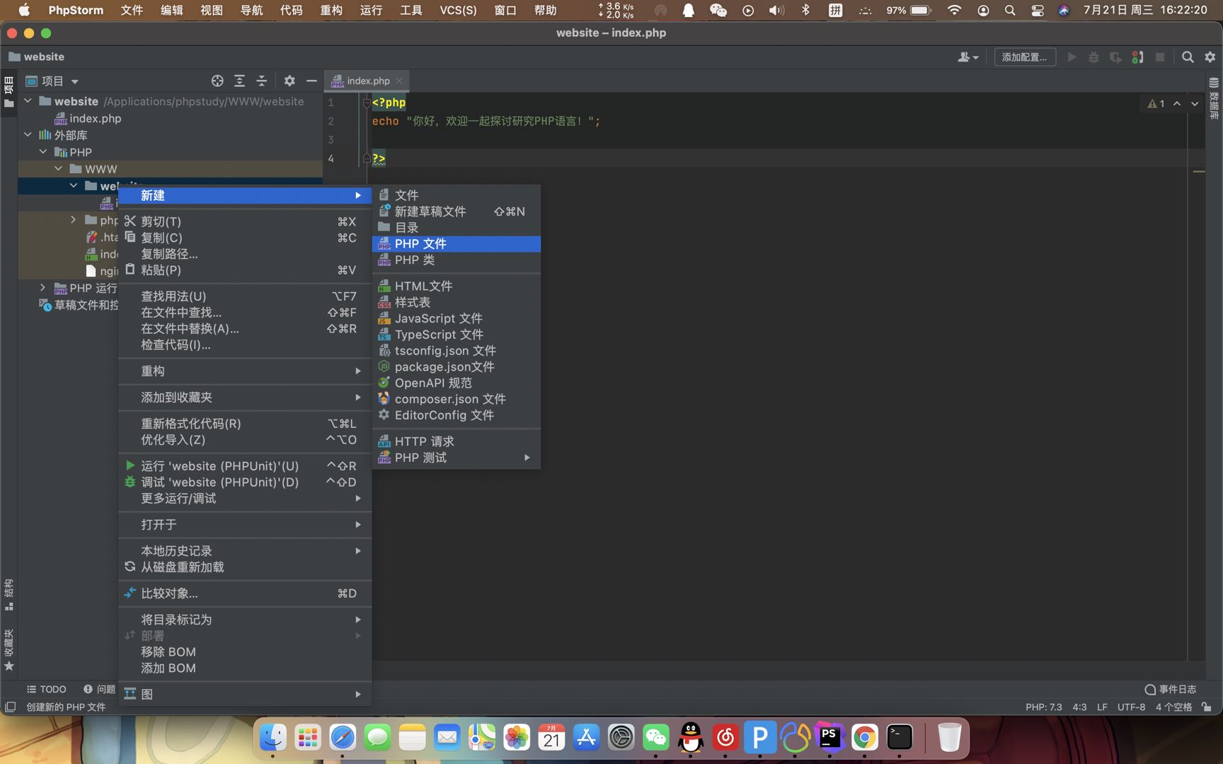Expand the PHP 运行 node in project tree

[43, 287]
